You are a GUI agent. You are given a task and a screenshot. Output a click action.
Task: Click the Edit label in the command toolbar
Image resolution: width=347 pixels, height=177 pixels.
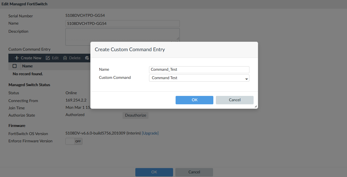[55, 58]
